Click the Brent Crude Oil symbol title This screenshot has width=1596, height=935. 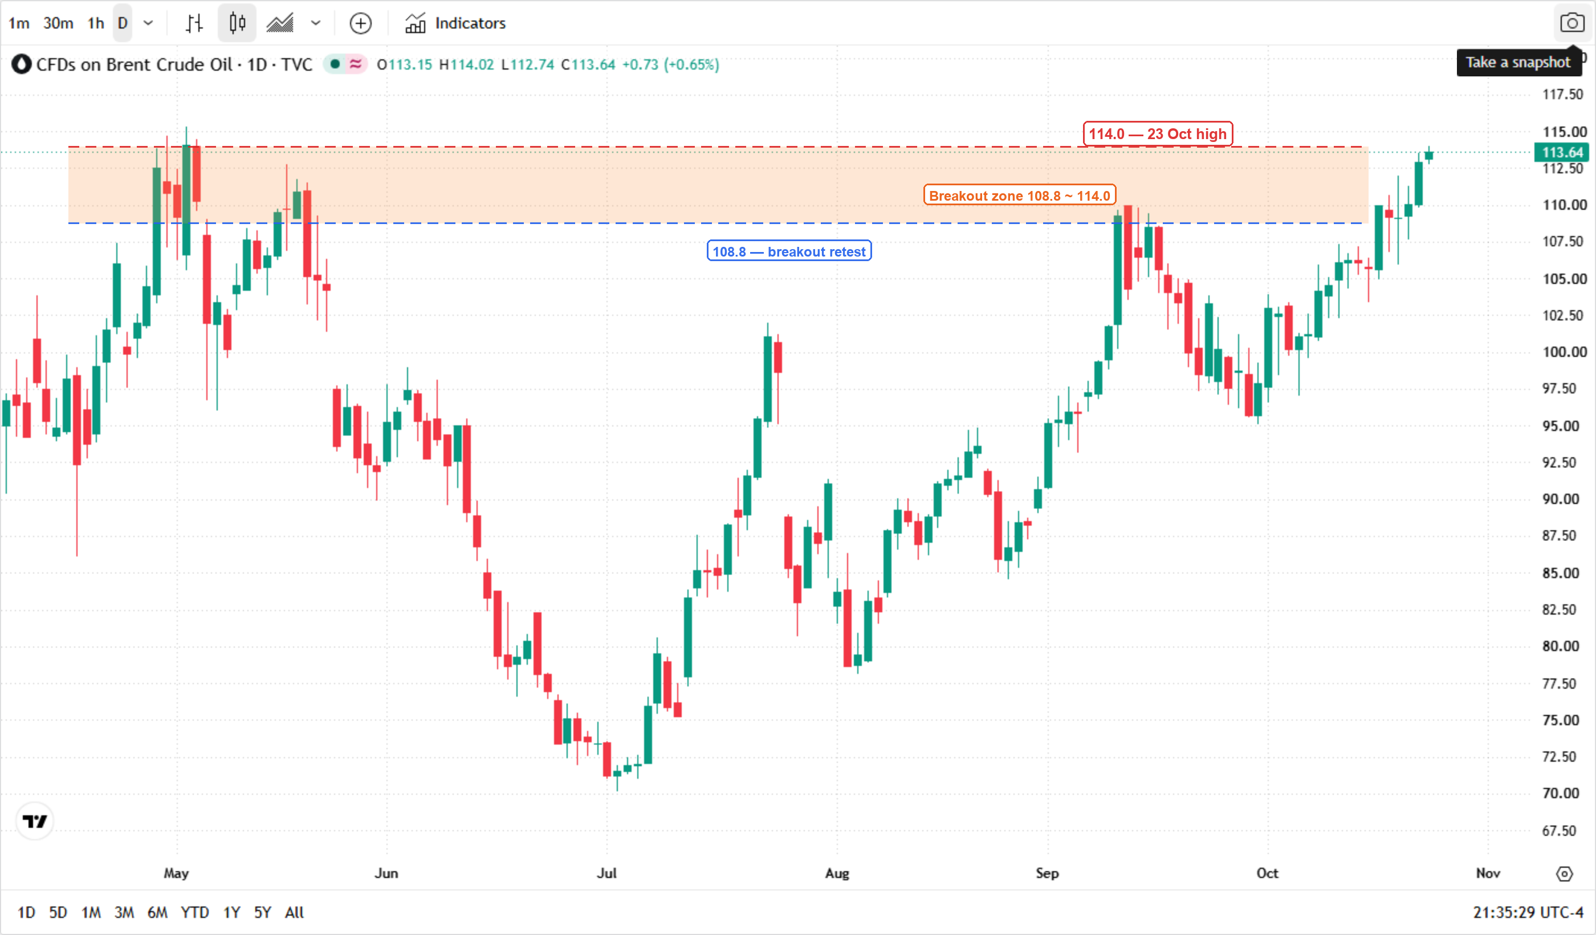pyautogui.click(x=174, y=64)
